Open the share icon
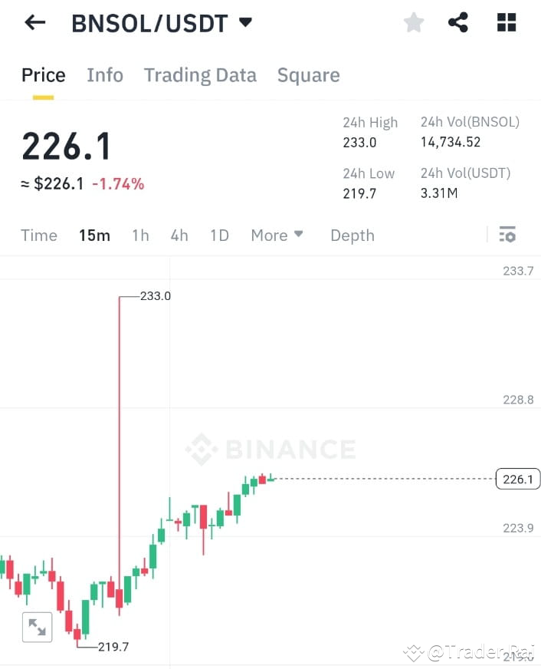The image size is (541, 669). tap(459, 22)
